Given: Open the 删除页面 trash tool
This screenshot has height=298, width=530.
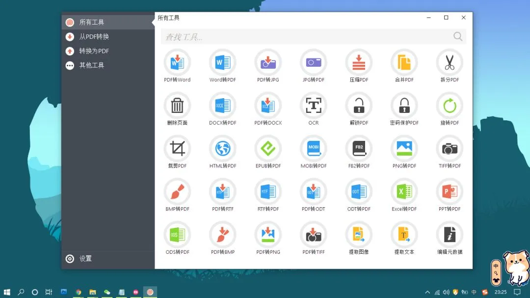Looking at the screenshot, I should [177, 109].
